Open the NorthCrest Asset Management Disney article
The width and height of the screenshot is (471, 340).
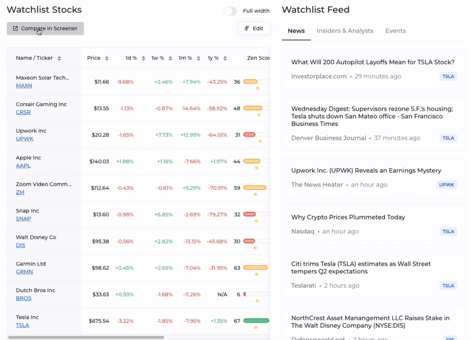pyautogui.click(x=370, y=322)
